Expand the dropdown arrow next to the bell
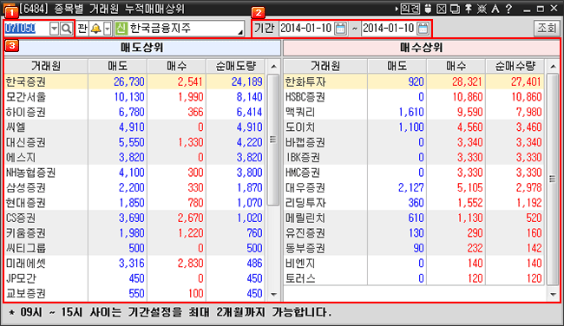 point(108,29)
